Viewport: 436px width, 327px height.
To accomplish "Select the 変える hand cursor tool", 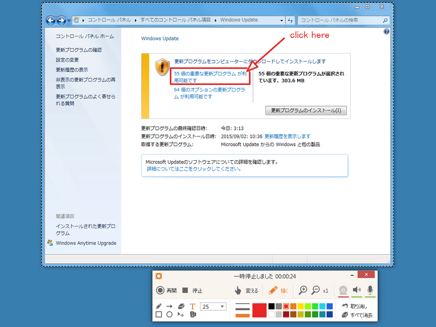I will [246, 291].
